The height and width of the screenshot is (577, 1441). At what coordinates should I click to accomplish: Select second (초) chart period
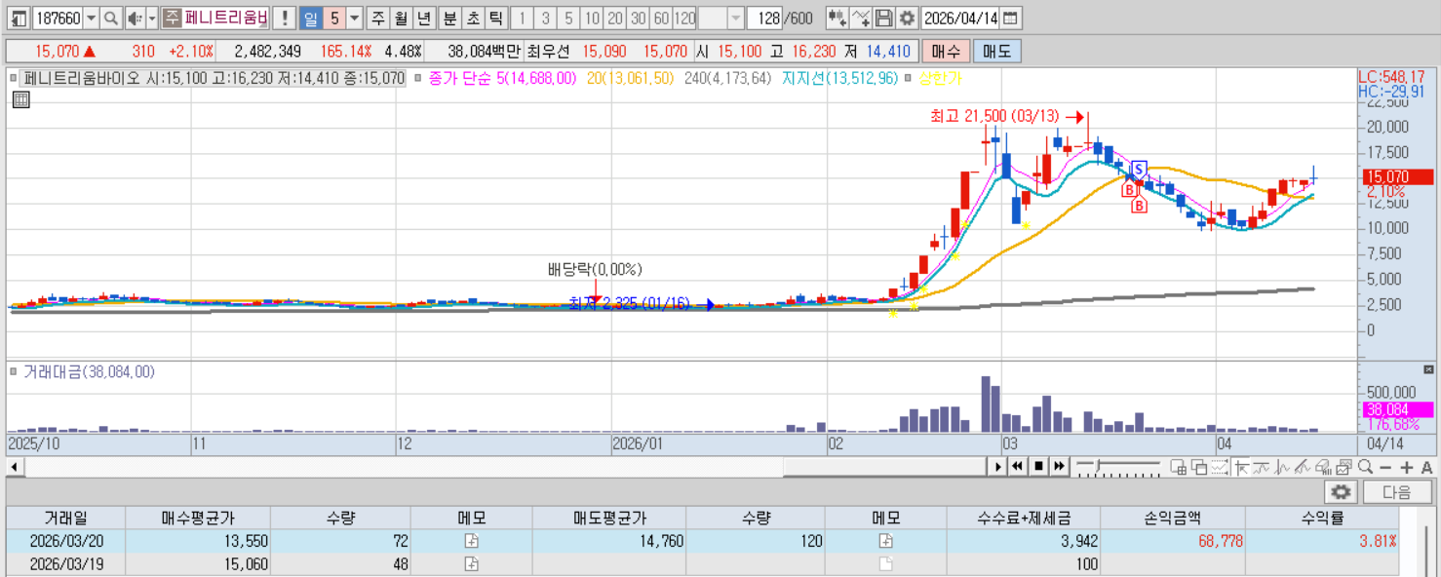[473, 19]
